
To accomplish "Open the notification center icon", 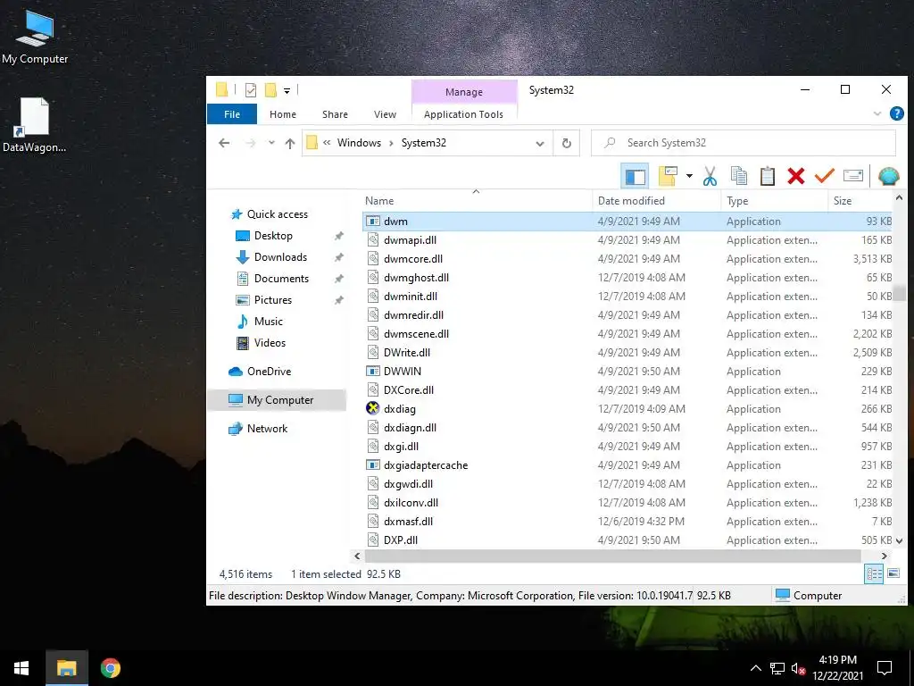I will click(x=885, y=668).
